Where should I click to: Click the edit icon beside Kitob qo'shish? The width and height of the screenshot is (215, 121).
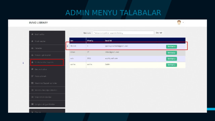click(x=32, y=76)
